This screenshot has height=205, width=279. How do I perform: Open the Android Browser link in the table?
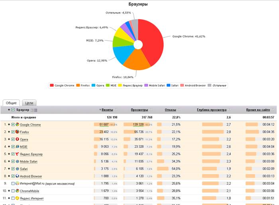[31, 176]
